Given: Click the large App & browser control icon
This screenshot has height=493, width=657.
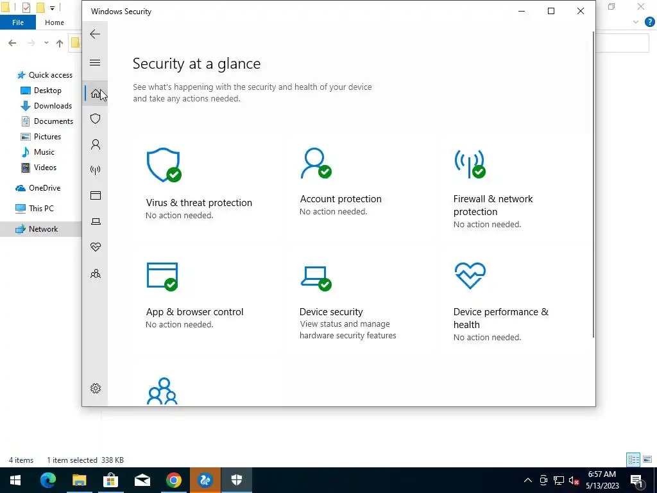Looking at the screenshot, I should [162, 276].
